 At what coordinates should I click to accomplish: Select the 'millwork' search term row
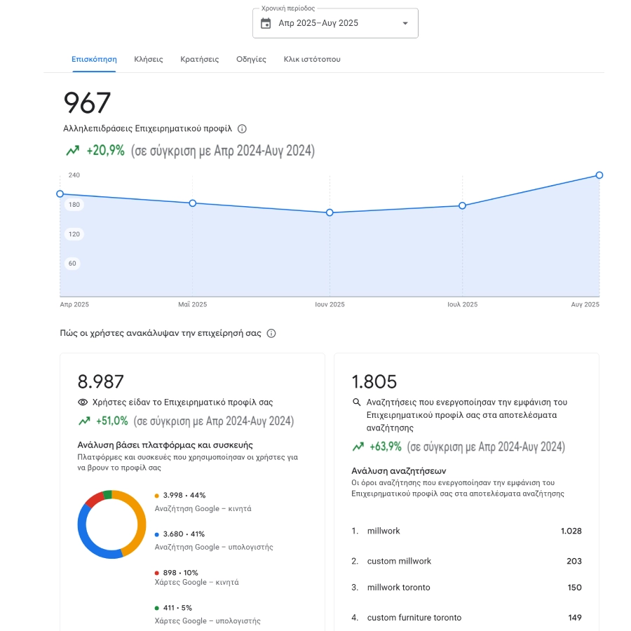point(466,531)
